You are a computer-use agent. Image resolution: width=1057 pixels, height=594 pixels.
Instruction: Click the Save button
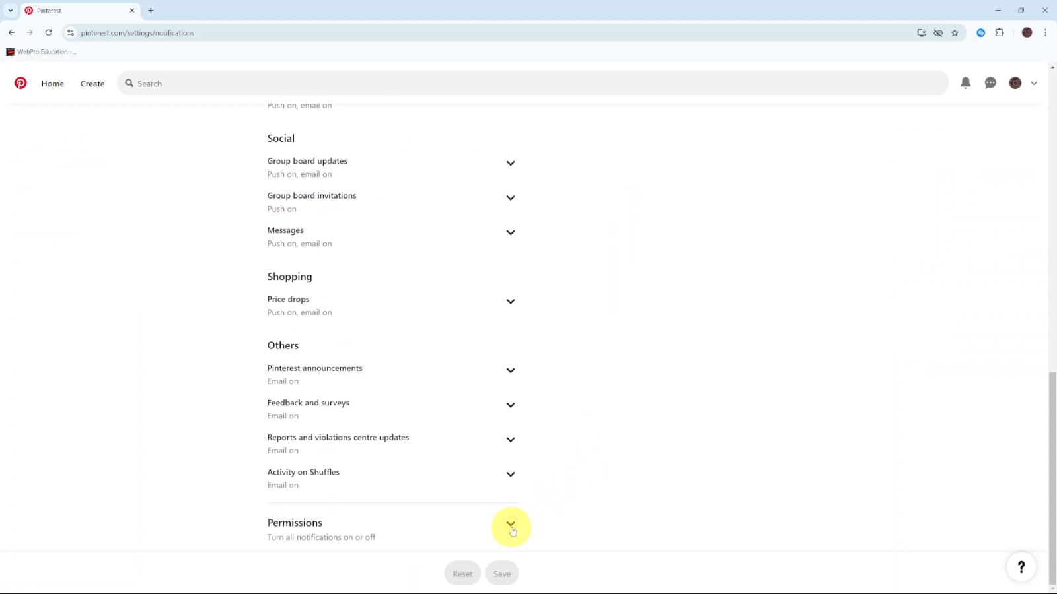[502, 574]
